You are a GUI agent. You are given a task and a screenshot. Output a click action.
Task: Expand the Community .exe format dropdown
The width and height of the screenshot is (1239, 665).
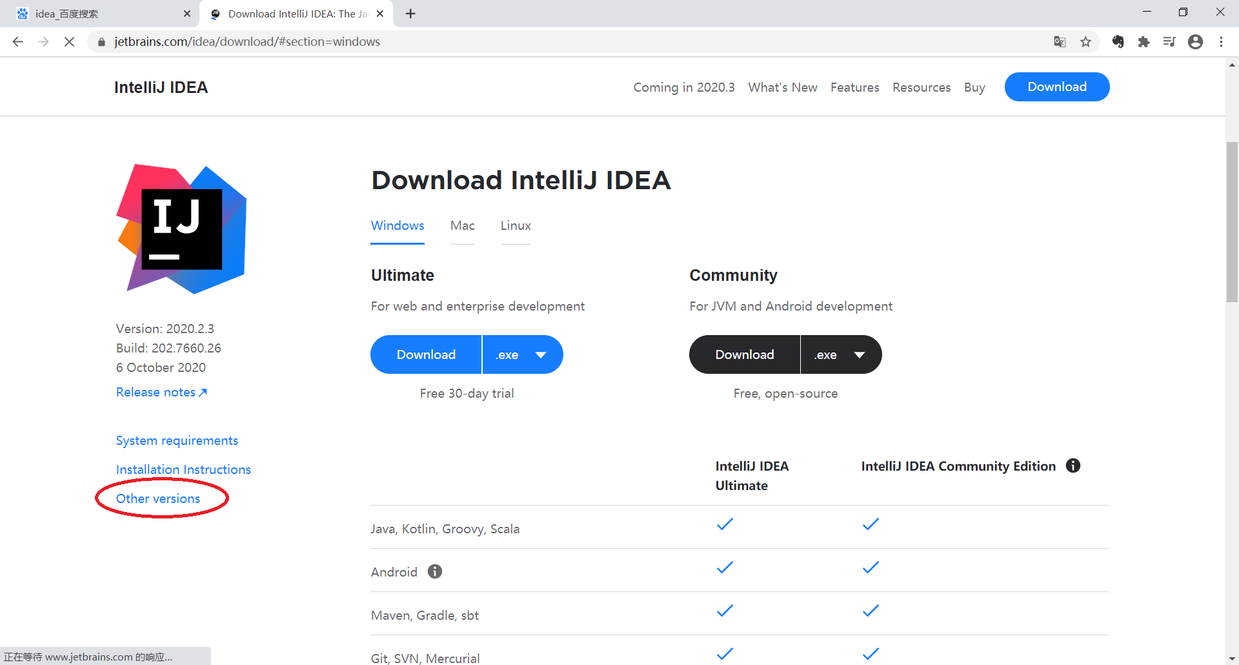(841, 354)
